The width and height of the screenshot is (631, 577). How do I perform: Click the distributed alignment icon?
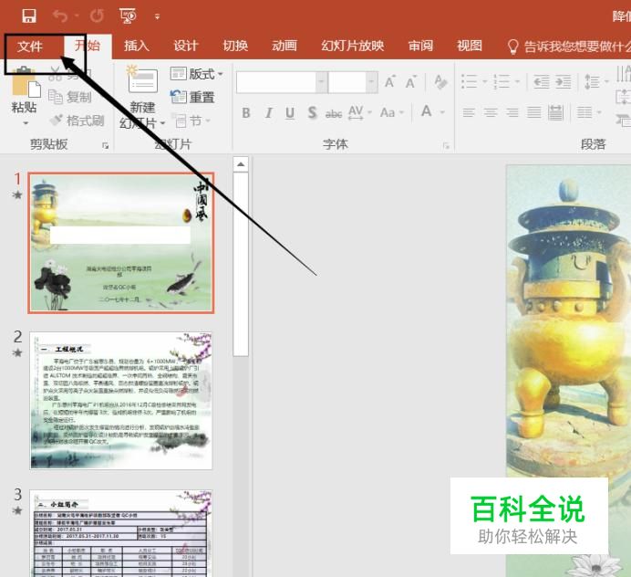[x=555, y=112]
